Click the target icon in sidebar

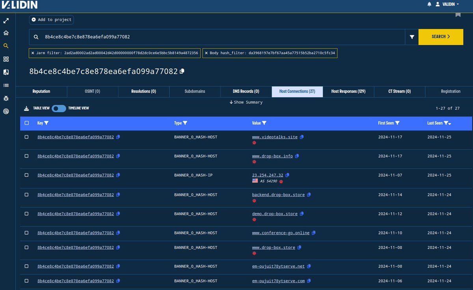[x=6, y=111]
